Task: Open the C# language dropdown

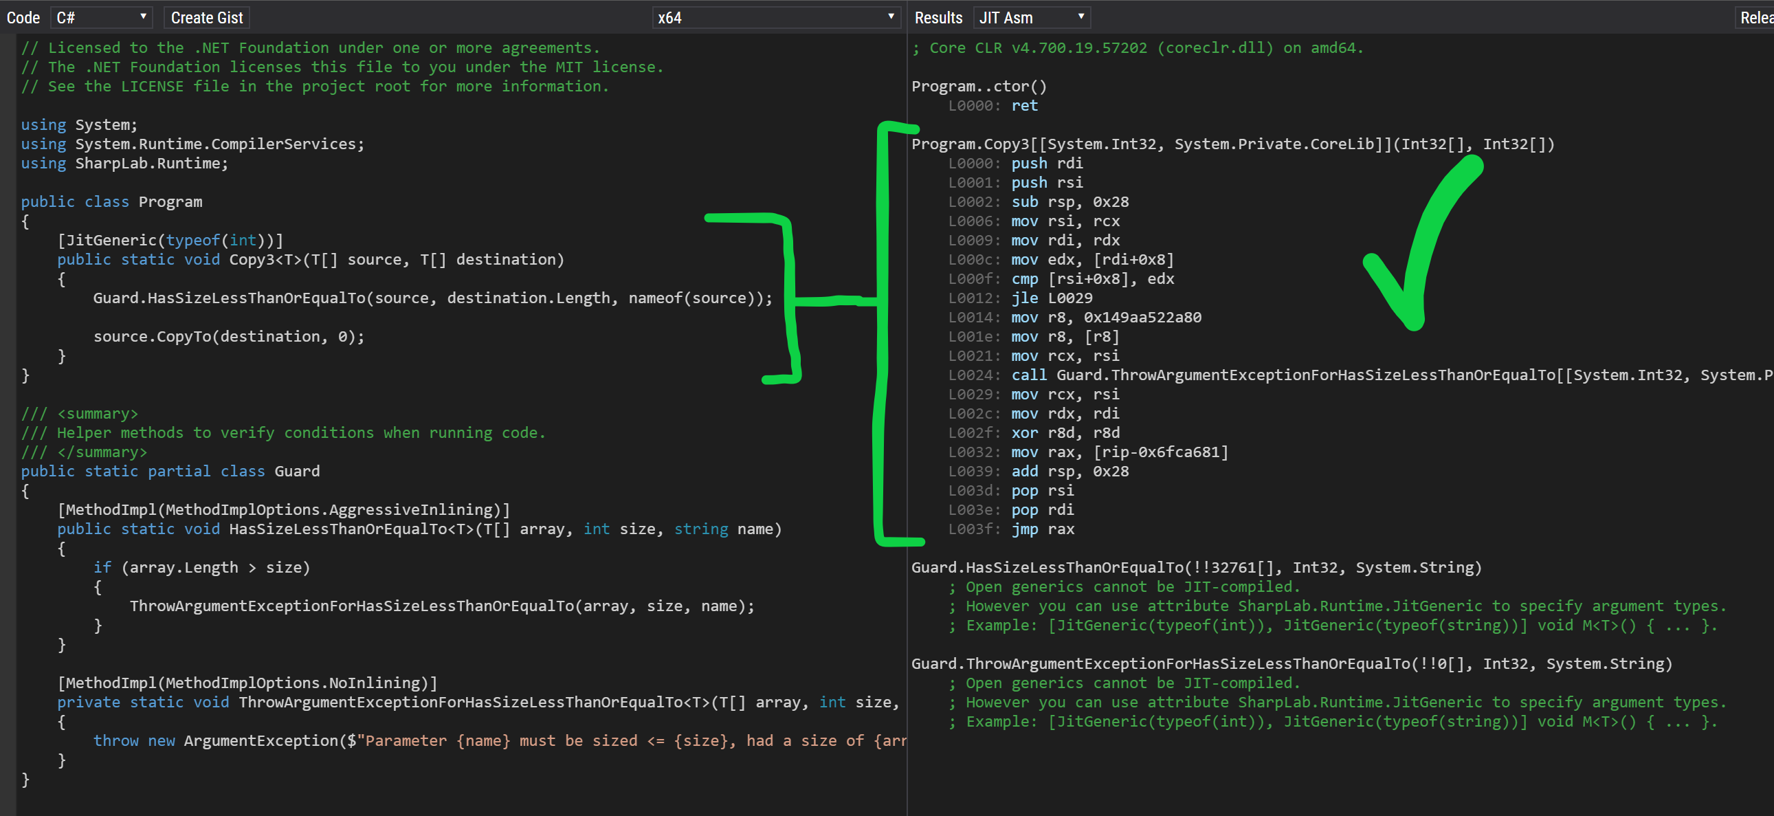Action: (100, 17)
